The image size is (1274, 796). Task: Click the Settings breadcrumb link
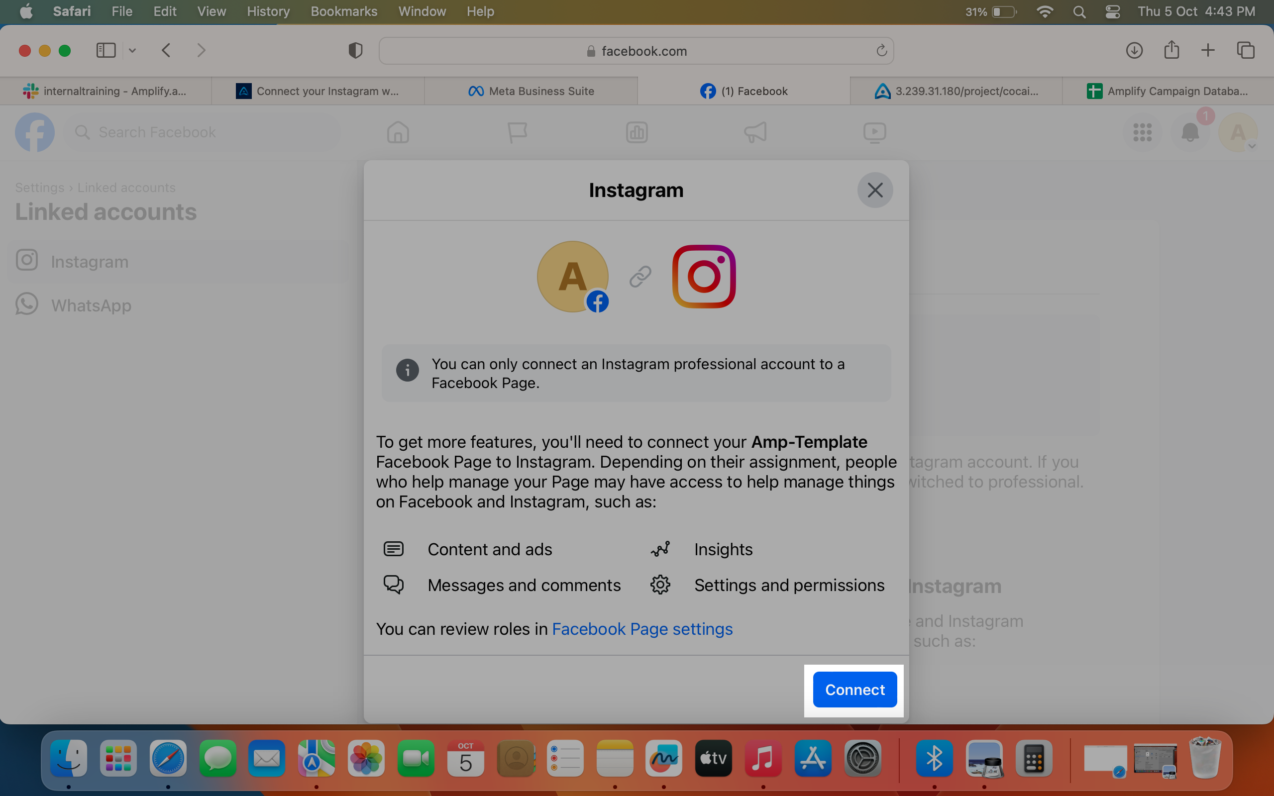pos(39,188)
